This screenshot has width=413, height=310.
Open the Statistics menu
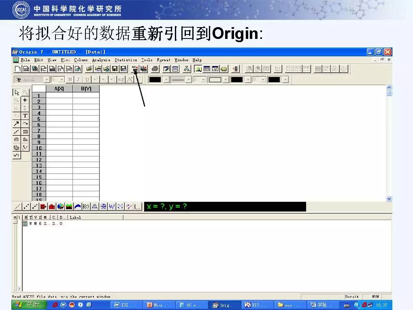click(x=126, y=60)
